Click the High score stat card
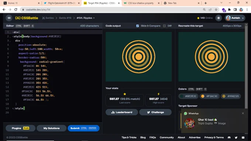The image size is (251, 141). [x=158, y=100]
